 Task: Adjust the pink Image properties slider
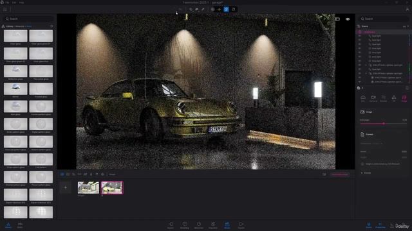point(384,124)
